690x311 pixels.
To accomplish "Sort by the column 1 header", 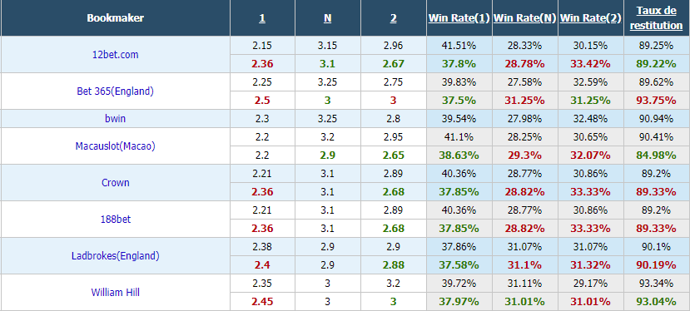I will [x=262, y=18].
